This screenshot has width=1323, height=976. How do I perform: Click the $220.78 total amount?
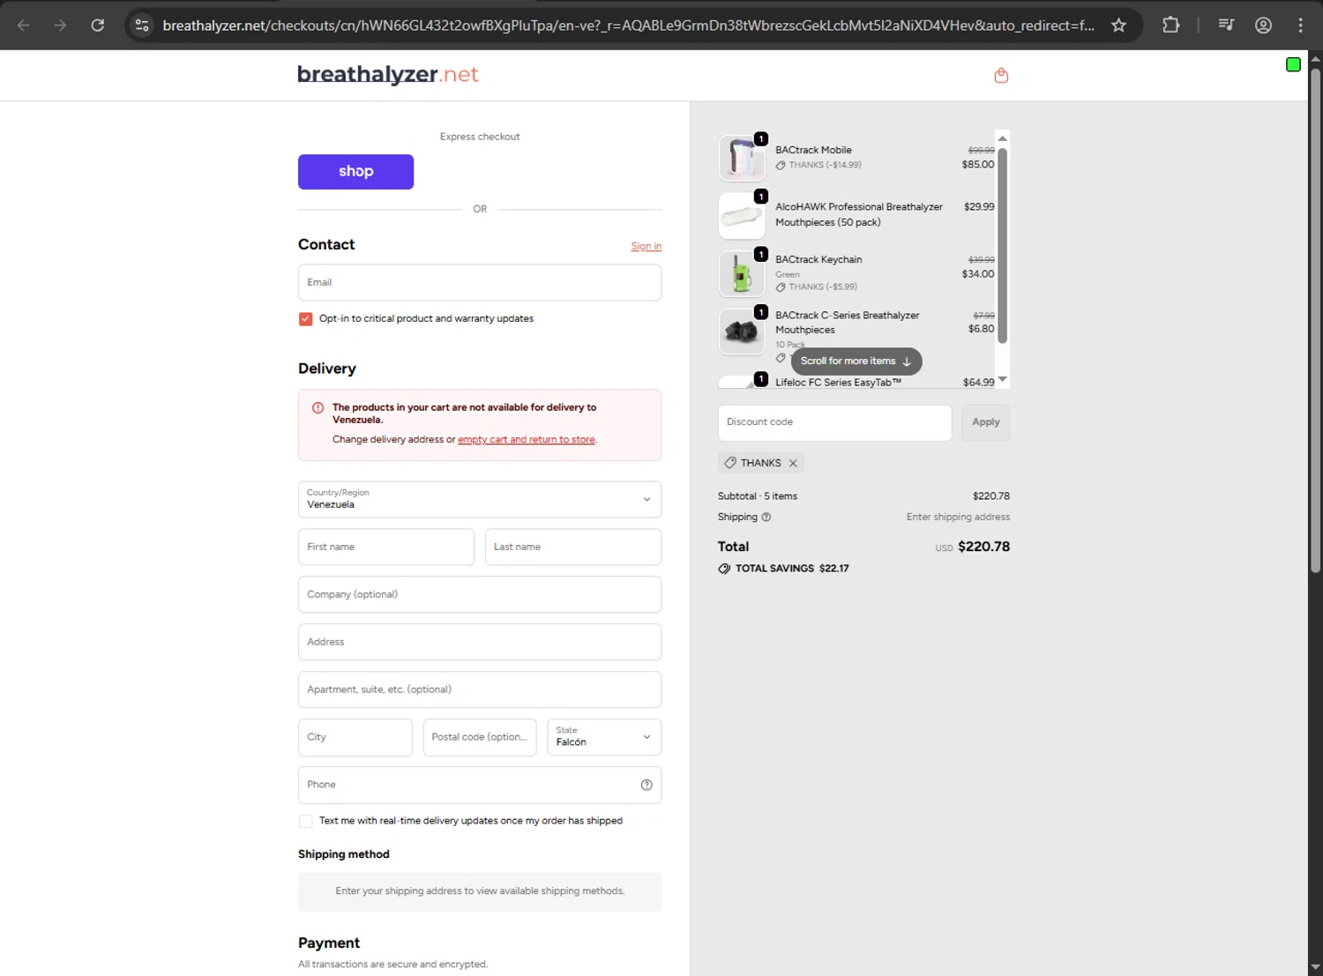[x=983, y=547]
